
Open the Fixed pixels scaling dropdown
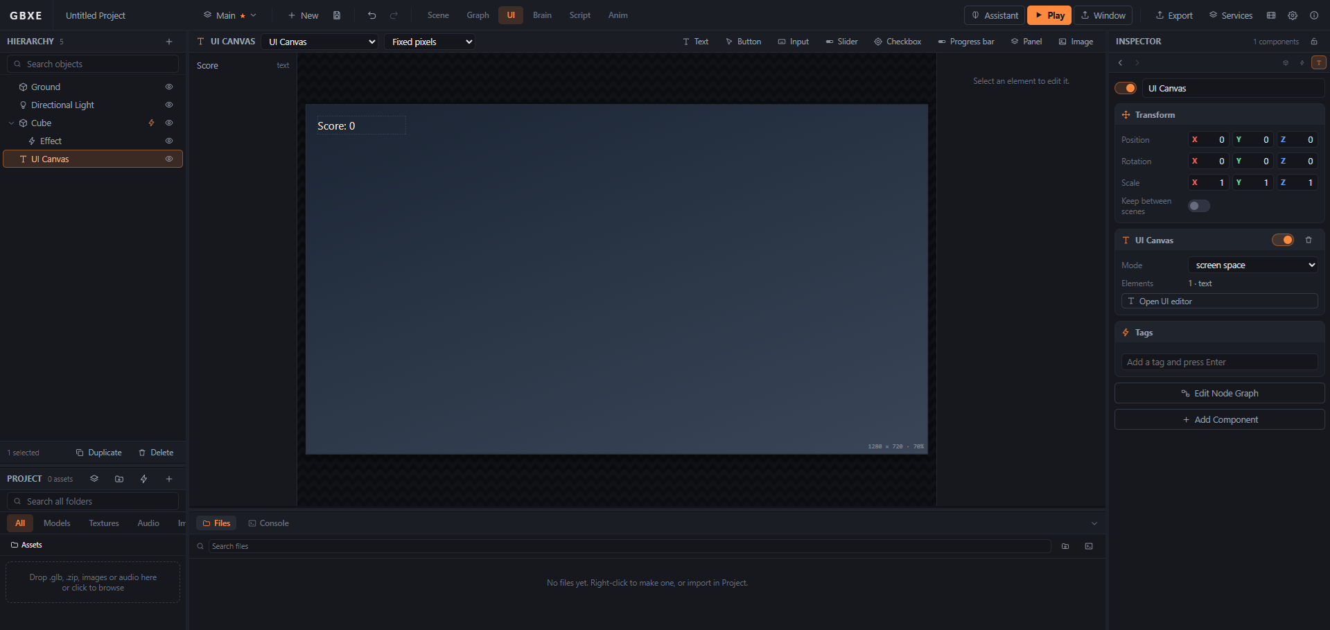point(430,42)
